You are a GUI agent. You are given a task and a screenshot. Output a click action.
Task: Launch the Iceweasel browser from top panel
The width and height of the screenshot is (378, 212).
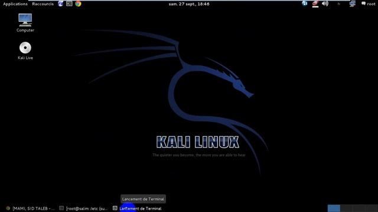tap(60, 4)
